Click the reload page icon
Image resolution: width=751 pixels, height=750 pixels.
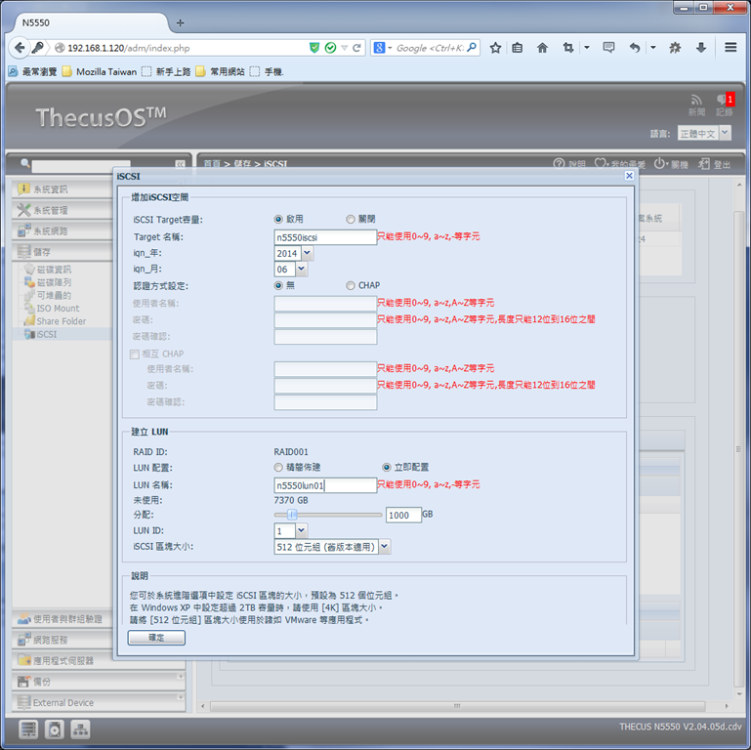coord(356,48)
